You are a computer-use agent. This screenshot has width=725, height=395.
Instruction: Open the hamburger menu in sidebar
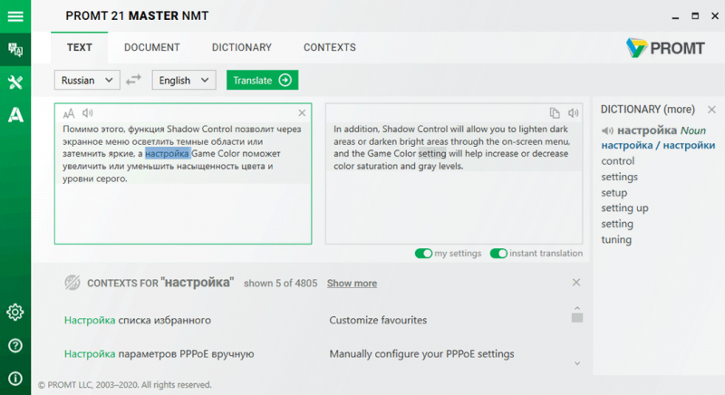(x=14, y=16)
